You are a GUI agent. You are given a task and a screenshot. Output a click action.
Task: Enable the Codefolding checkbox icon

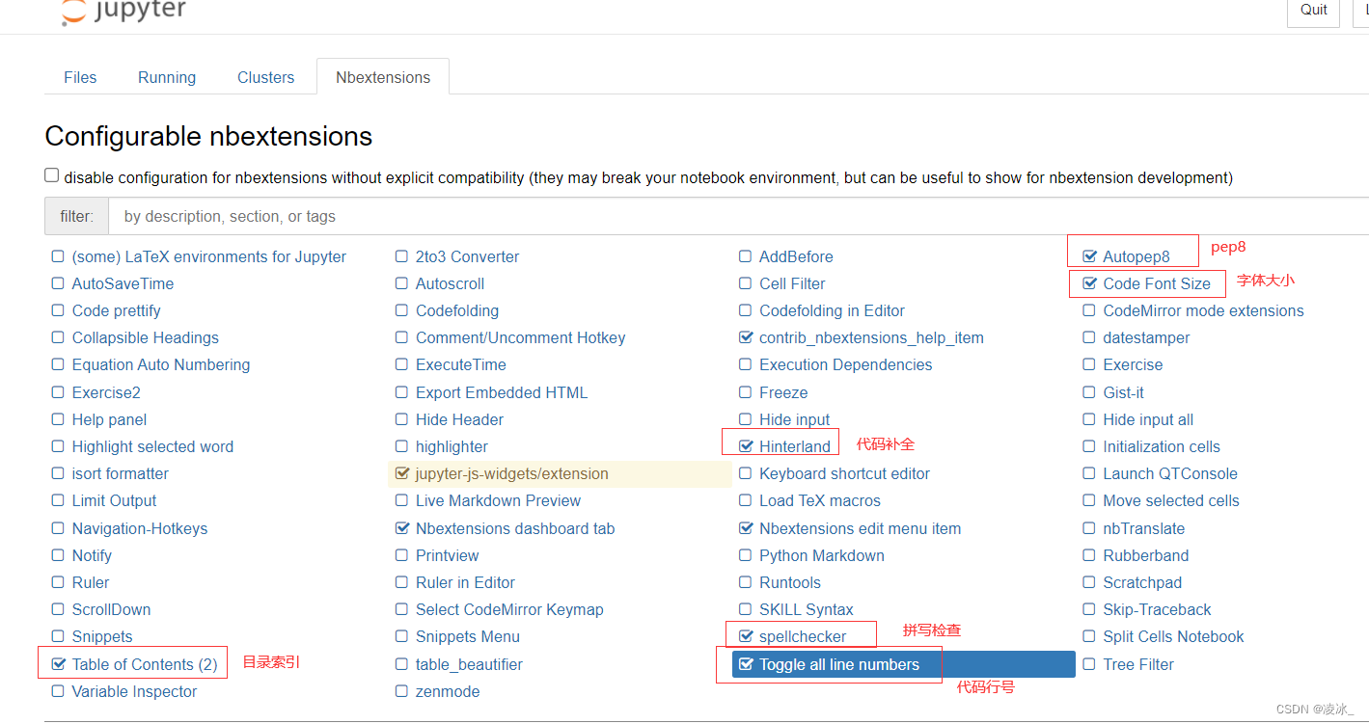point(401,310)
